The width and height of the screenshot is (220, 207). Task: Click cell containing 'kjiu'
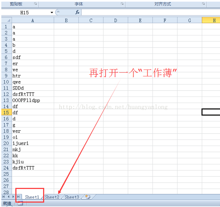[33, 162]
